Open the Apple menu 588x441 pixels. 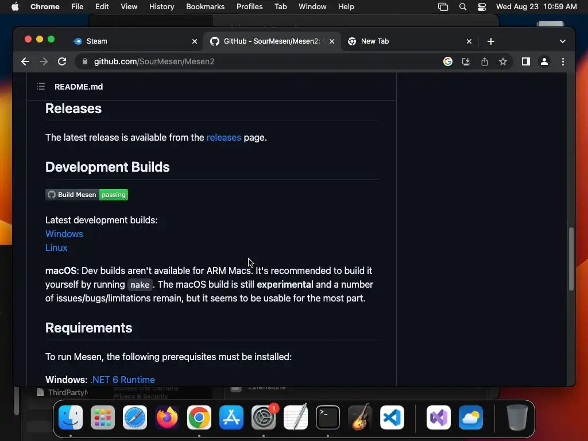point(15,7)
